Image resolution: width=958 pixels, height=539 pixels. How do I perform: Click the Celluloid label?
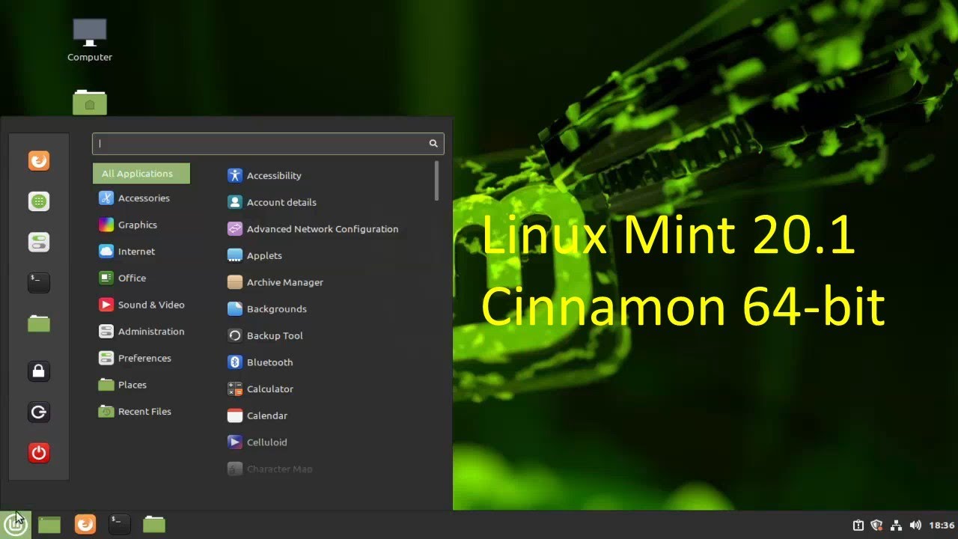pyautogui.click(x=267, y=442)
